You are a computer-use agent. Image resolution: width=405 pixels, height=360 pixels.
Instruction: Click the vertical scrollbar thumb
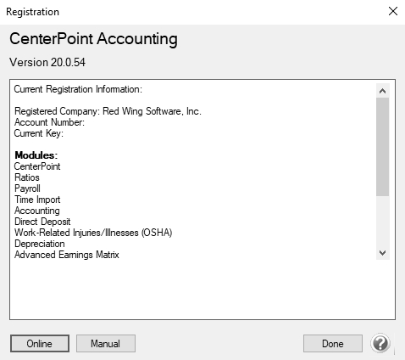[x=383, y=147]
